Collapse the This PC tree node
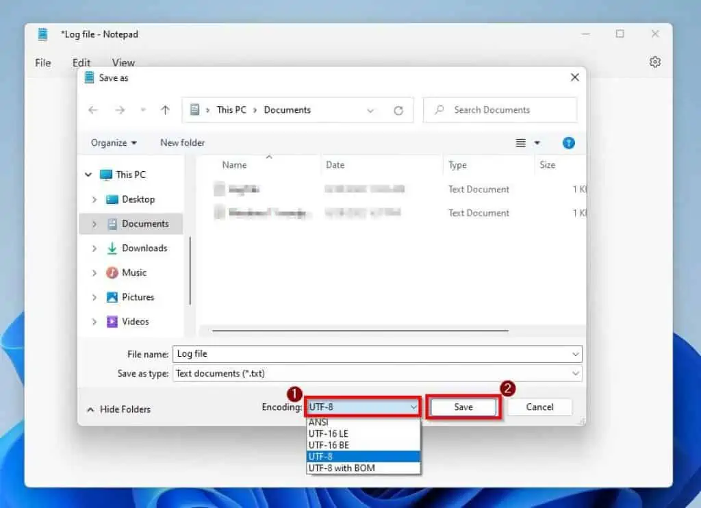Screen dimensions: 701x508 point(88,175)
